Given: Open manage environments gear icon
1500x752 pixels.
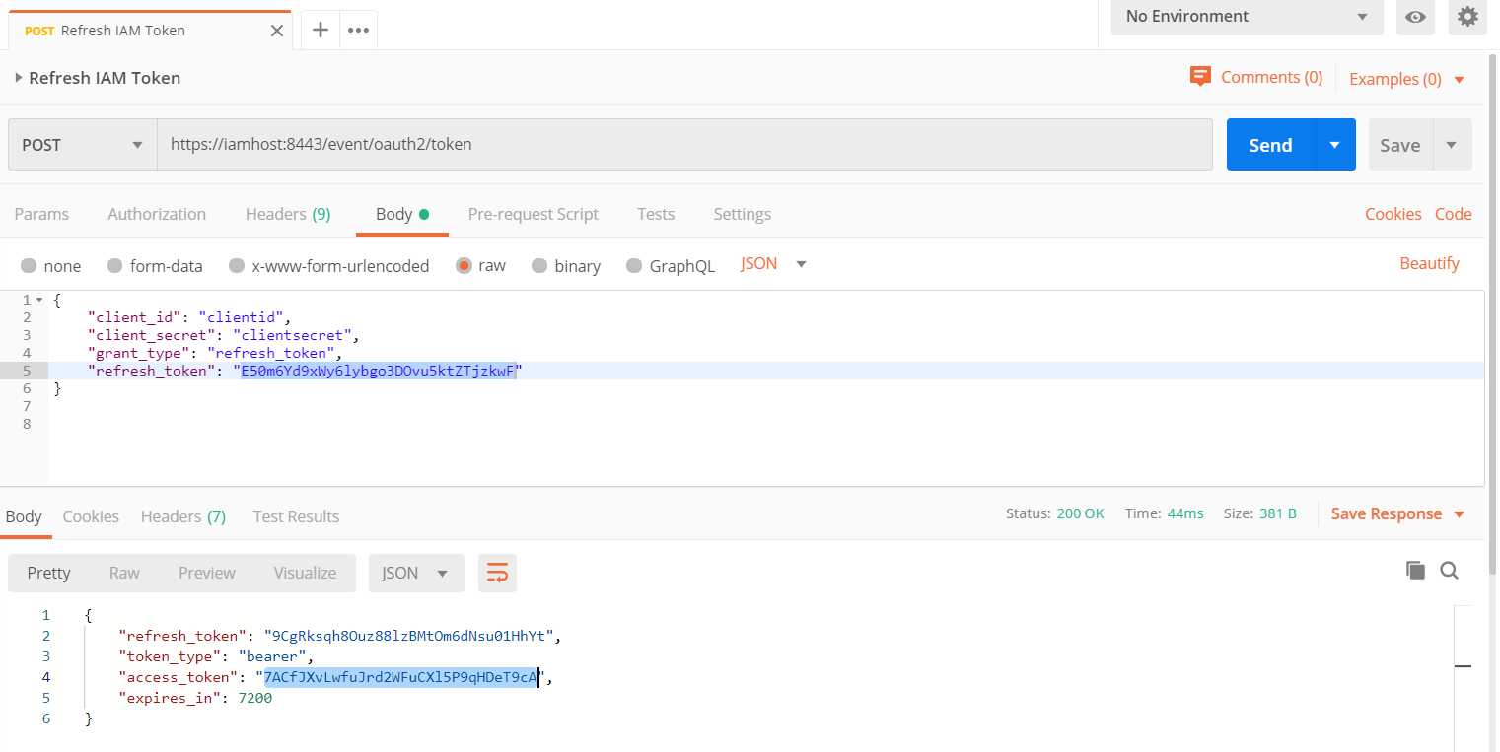Looking at the screenshot, I should pyautogui.click(x=1467, y=17).
